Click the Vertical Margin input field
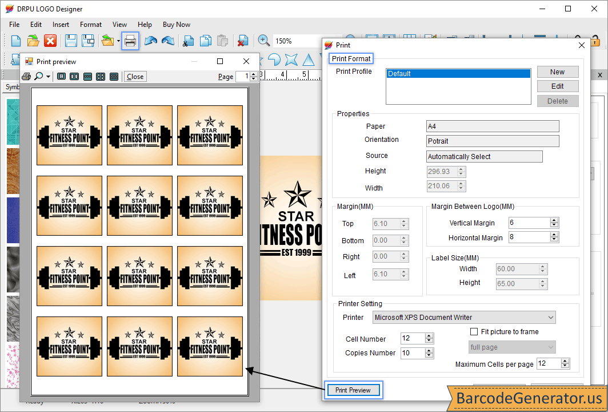Screen dimensions: 608x412 (x=529, y=223)
